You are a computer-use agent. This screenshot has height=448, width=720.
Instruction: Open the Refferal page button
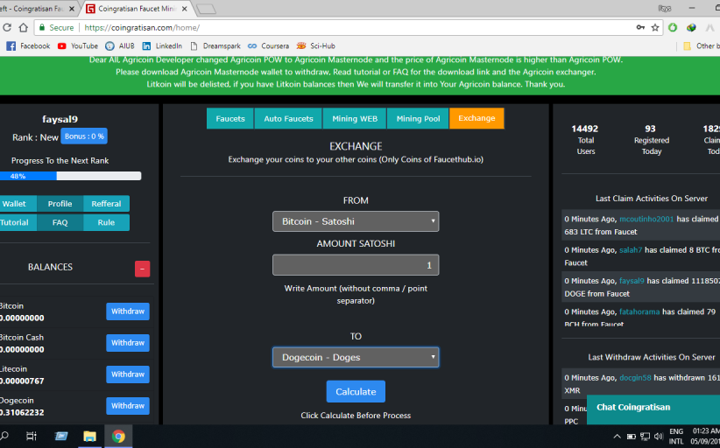tap(106, 204)
